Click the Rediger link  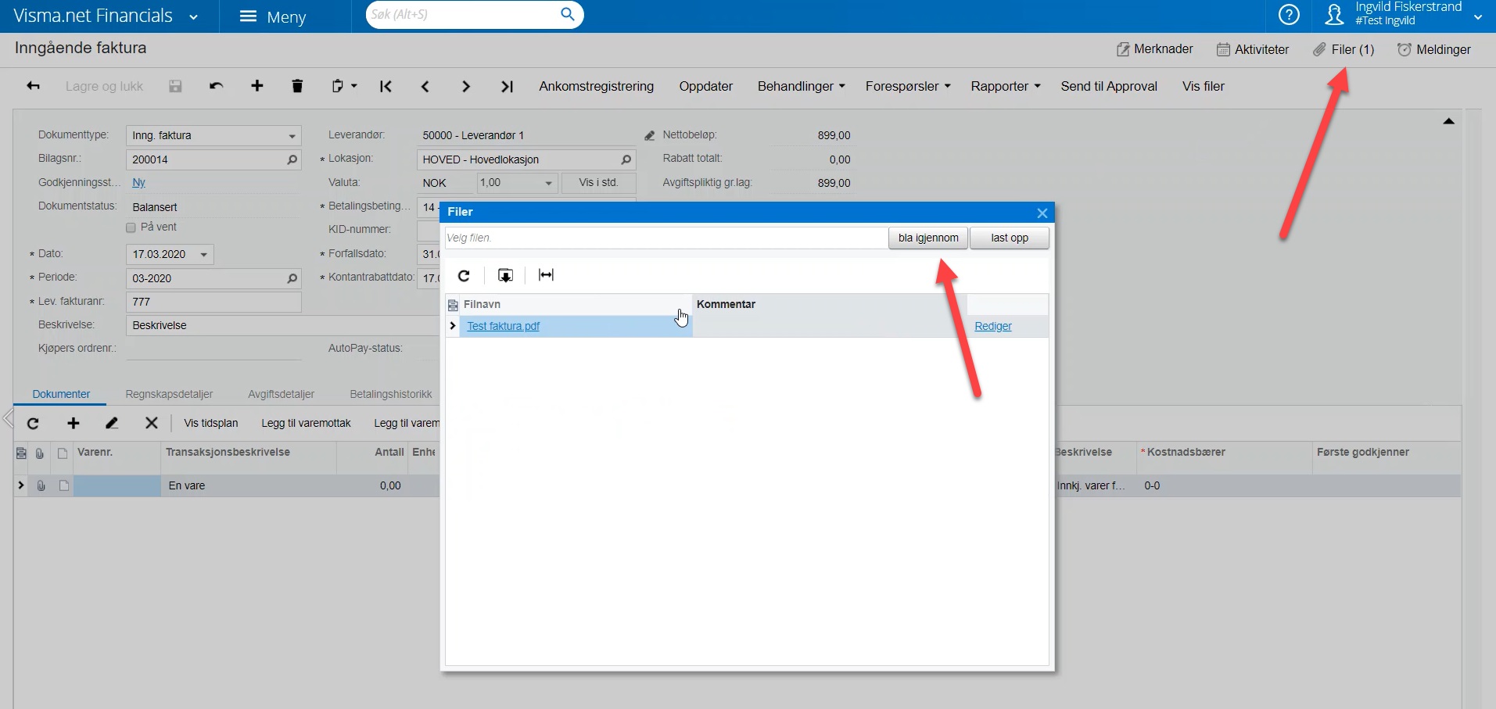coord(992,326)
